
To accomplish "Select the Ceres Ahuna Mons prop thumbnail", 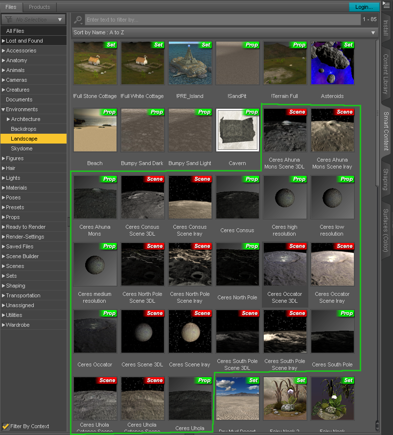I will (x=95, y=197).
